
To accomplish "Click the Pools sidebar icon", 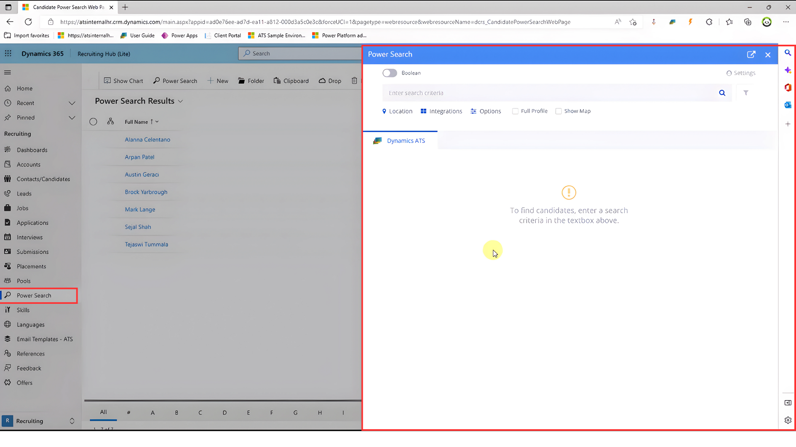I will (x=7, y=281).
